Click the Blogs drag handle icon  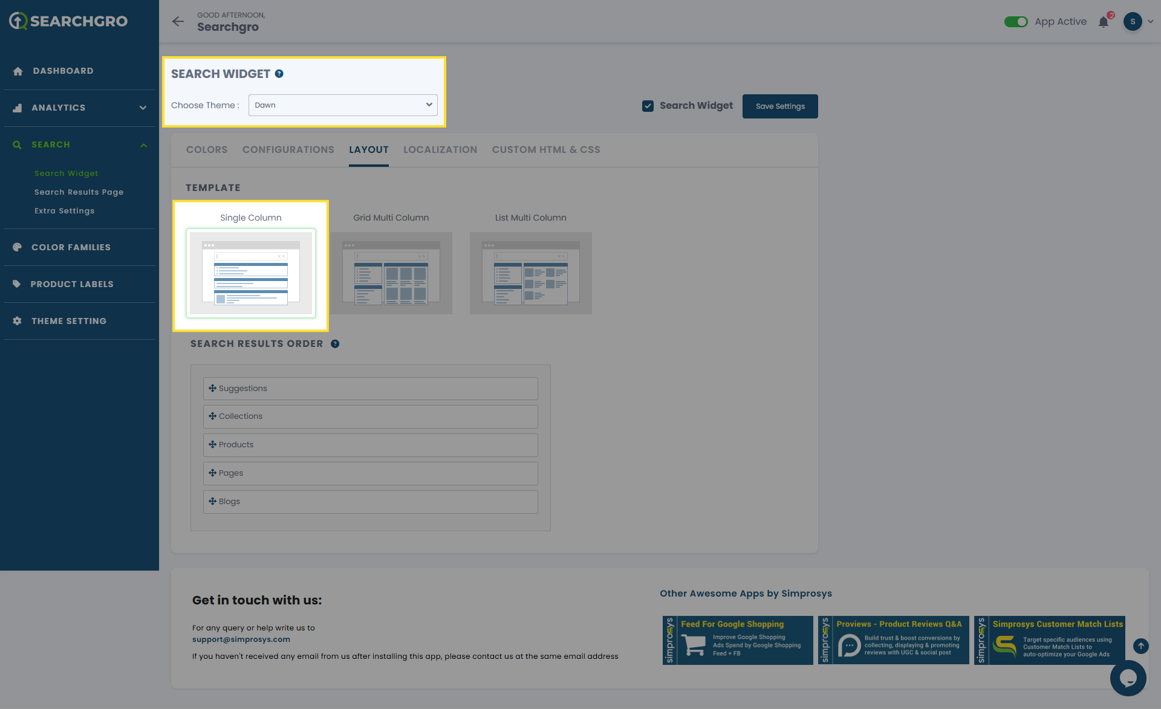[212, 501]
